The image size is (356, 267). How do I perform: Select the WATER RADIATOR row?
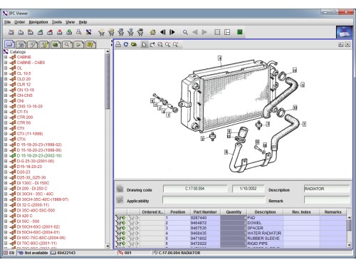tap(231, 233)
